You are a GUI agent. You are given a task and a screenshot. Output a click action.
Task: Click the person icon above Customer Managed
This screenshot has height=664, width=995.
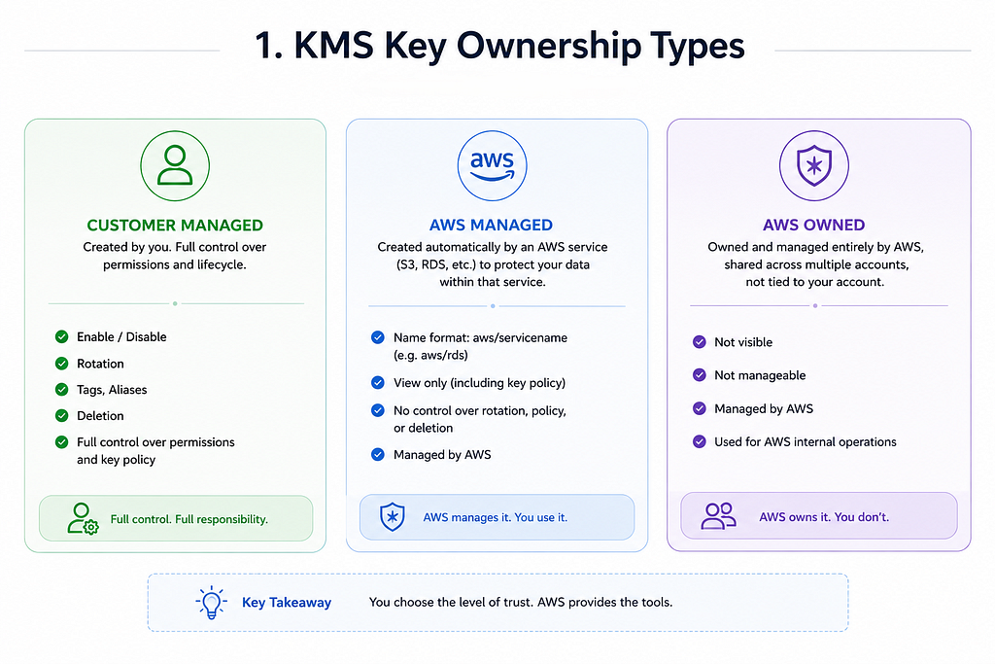tap(175, 165)
